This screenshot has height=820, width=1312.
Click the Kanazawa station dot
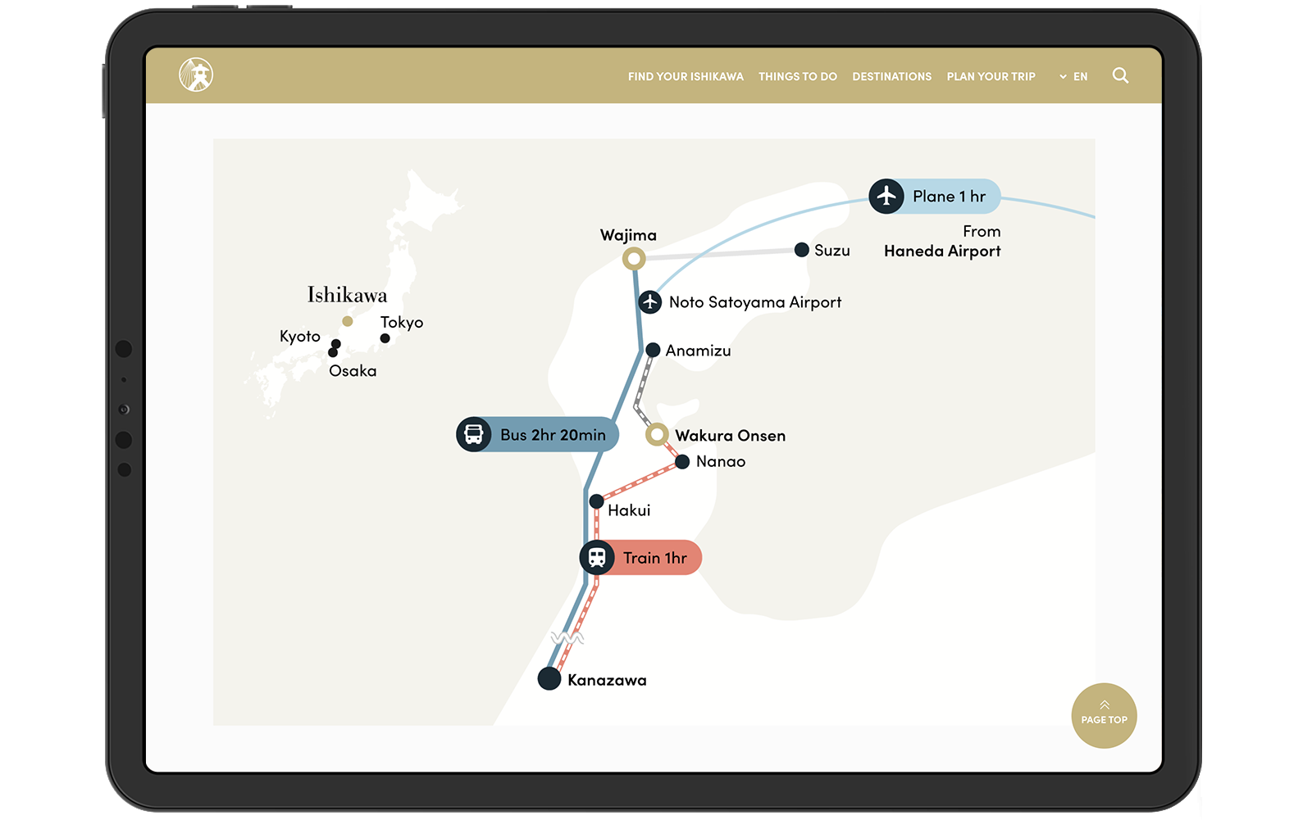pyautogui.click(x=549, y=678)
